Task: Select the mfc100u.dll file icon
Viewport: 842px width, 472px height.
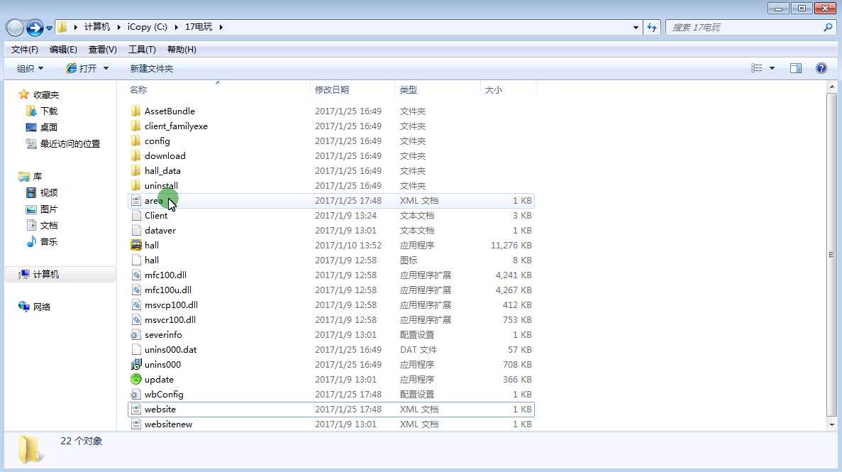Action: tap(136, 290)
